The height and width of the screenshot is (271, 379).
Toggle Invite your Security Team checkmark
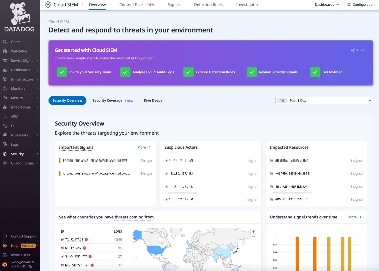click(x=62, y=72)
